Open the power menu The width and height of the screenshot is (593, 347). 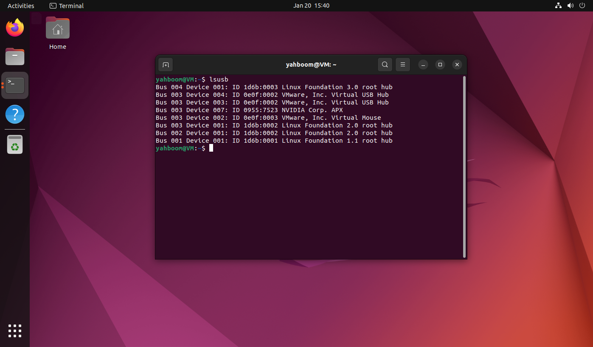582,6
